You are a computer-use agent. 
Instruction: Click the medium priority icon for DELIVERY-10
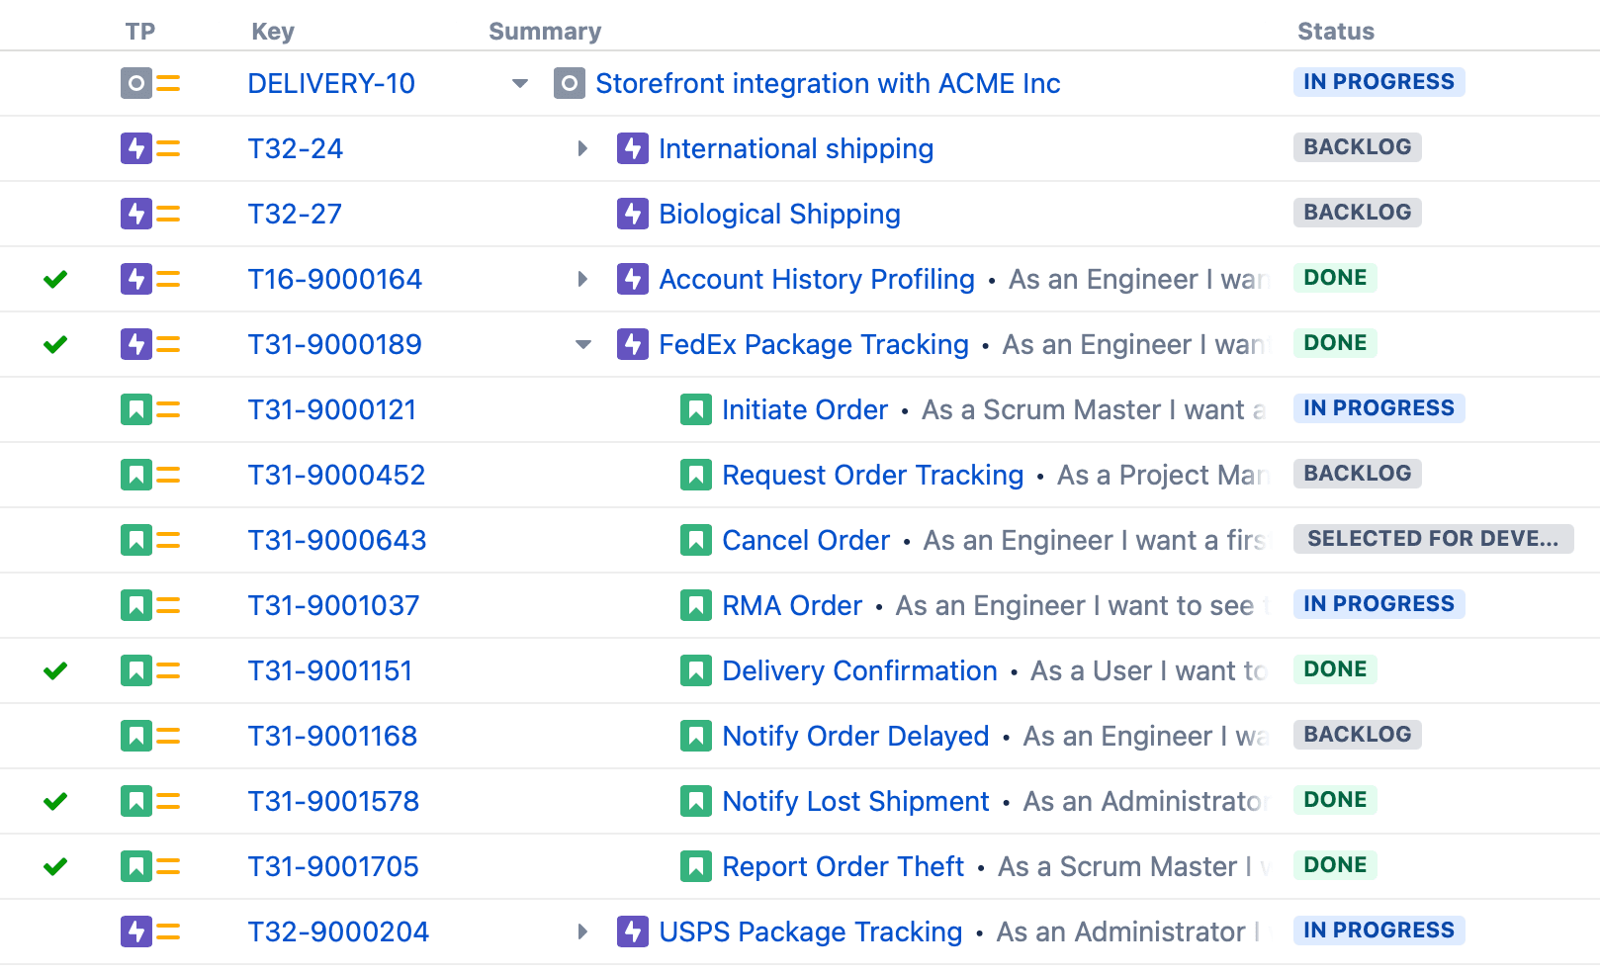pos(169,83)
